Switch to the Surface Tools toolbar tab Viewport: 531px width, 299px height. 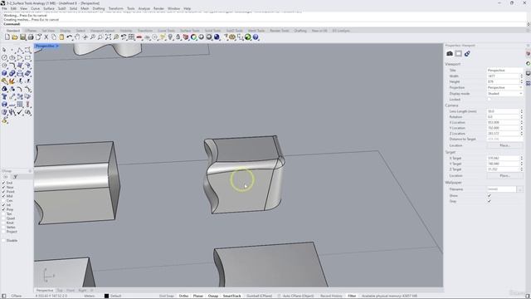tap(190, 31)
